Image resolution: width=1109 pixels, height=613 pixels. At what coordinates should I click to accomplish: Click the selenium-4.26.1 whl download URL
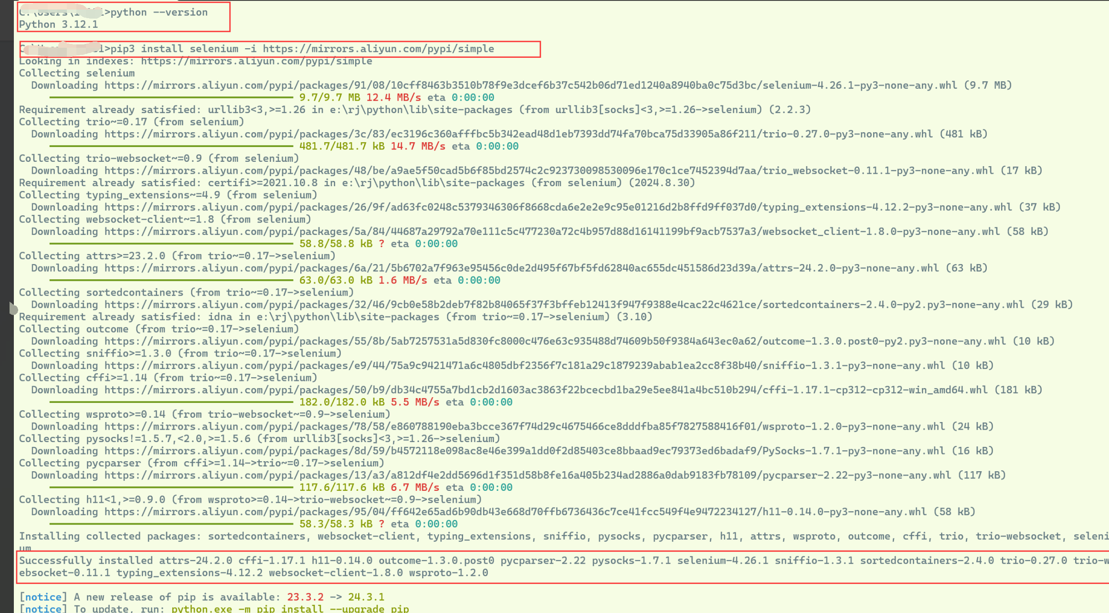tap(531, 85)
